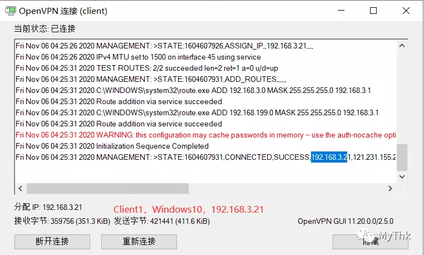Click the 分配 IP: 192.168.3.21 label
The height and width of the screenshot is (255, 424).
[48, 207]
